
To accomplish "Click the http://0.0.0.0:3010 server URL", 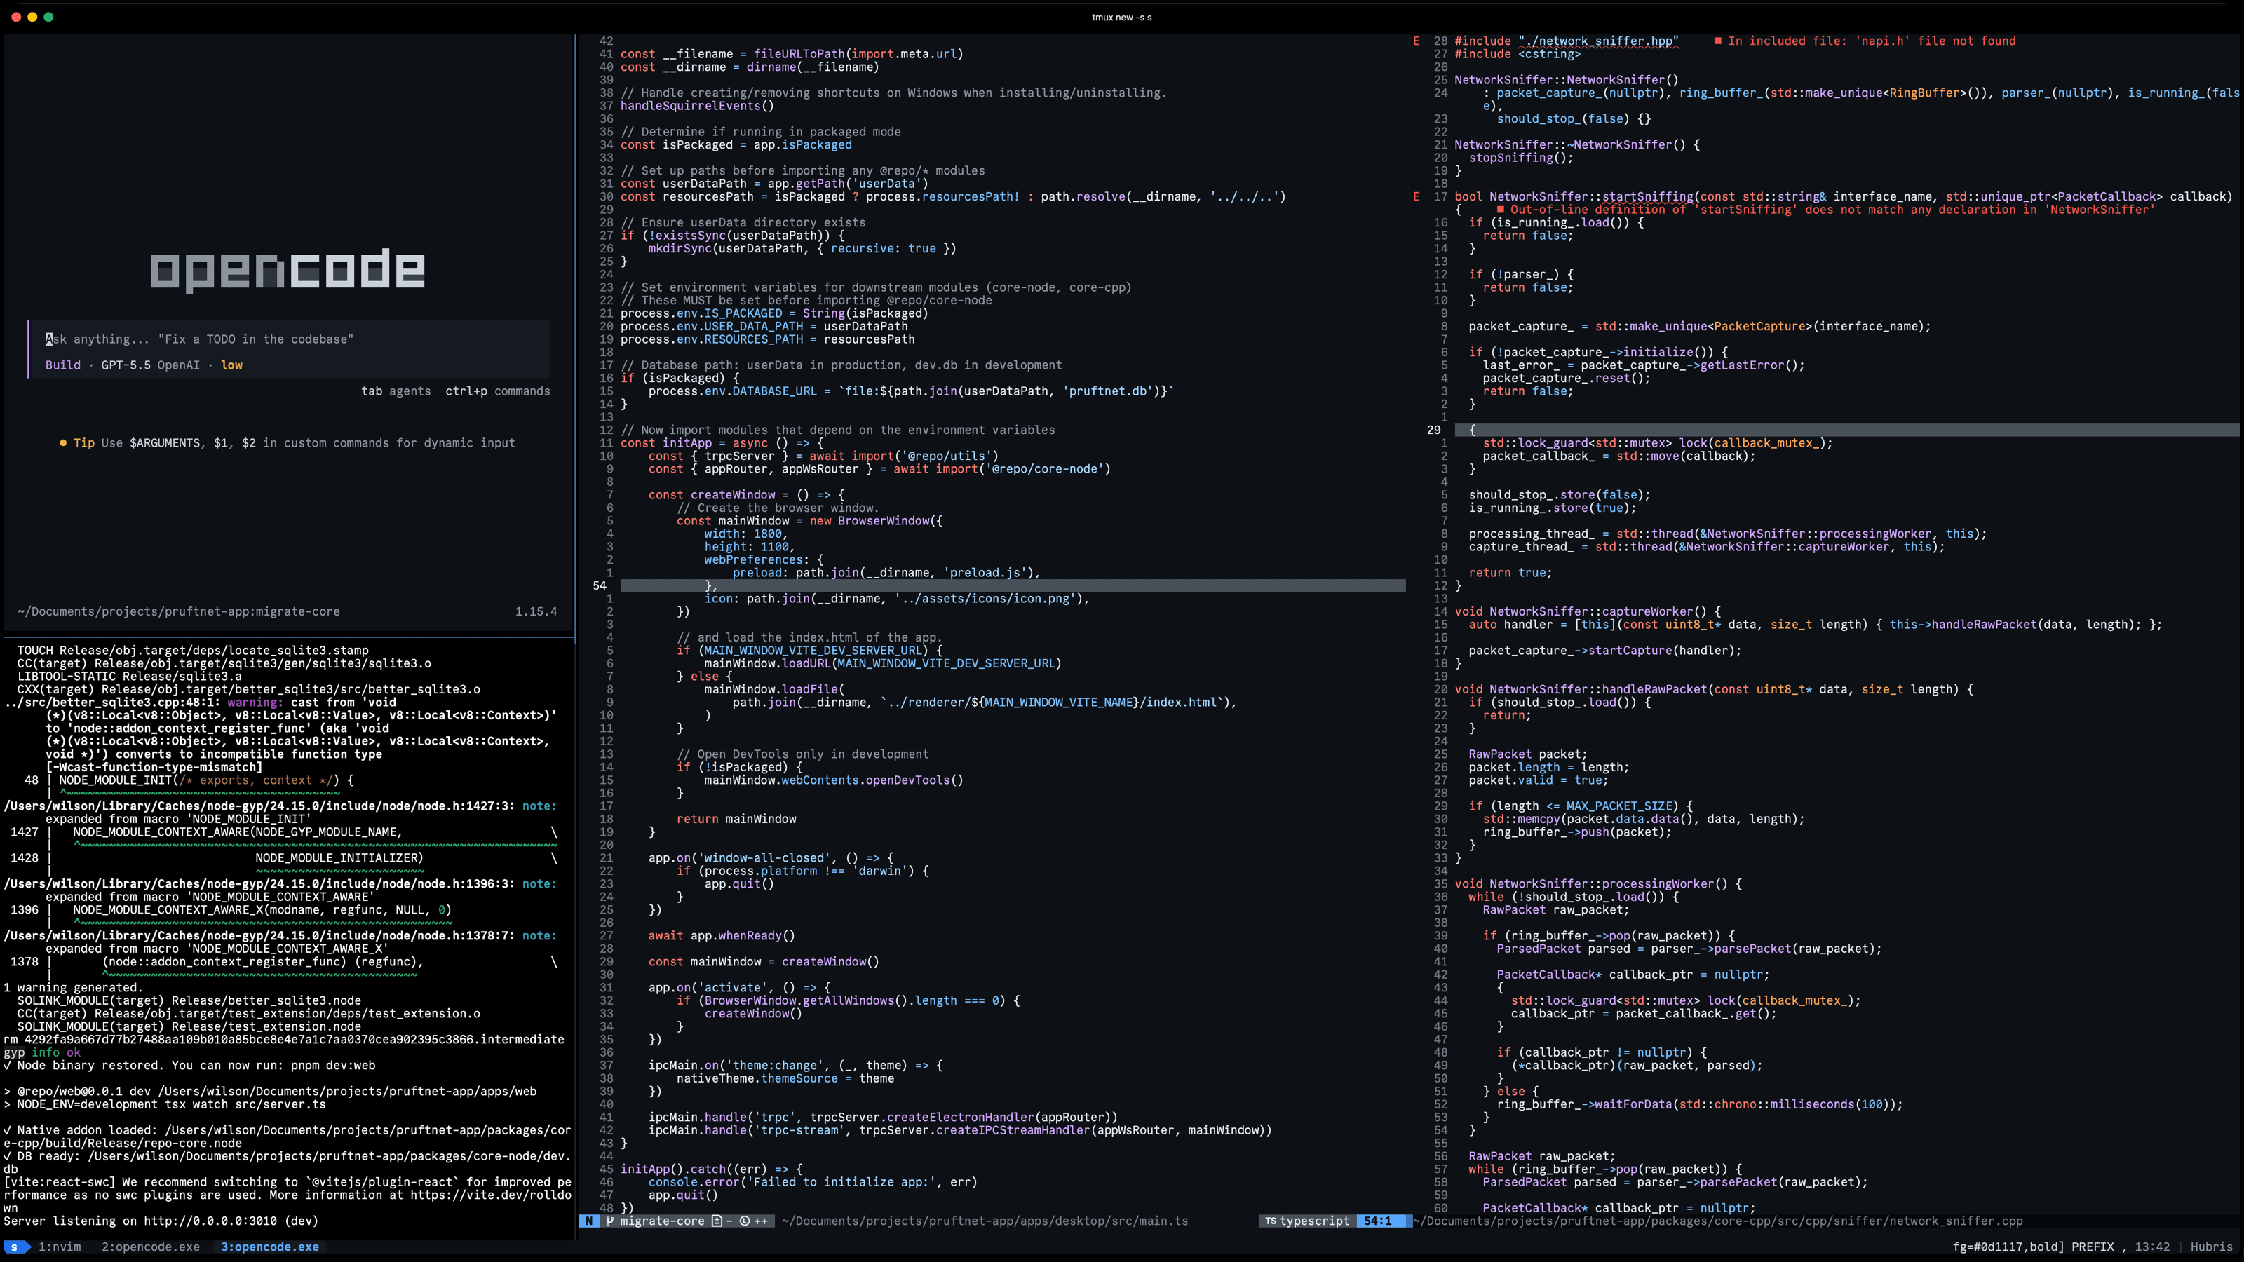I will point(212,1221).
